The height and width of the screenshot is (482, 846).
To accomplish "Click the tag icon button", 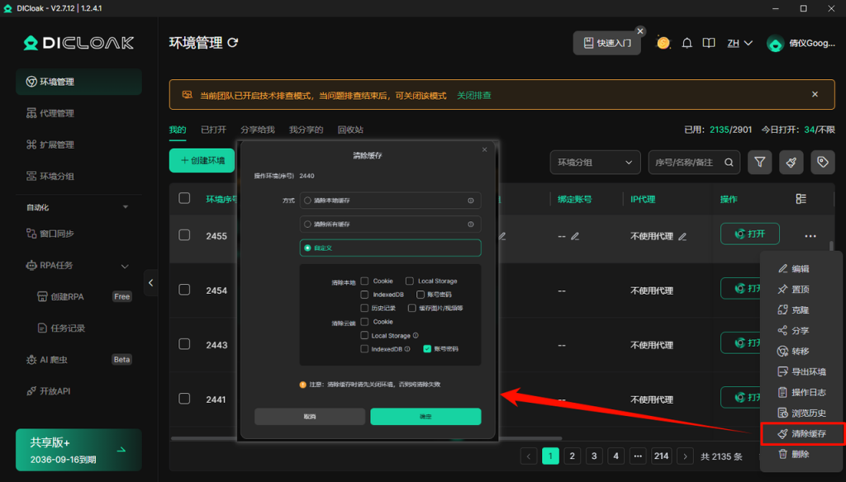I will (x=822, y=163).
